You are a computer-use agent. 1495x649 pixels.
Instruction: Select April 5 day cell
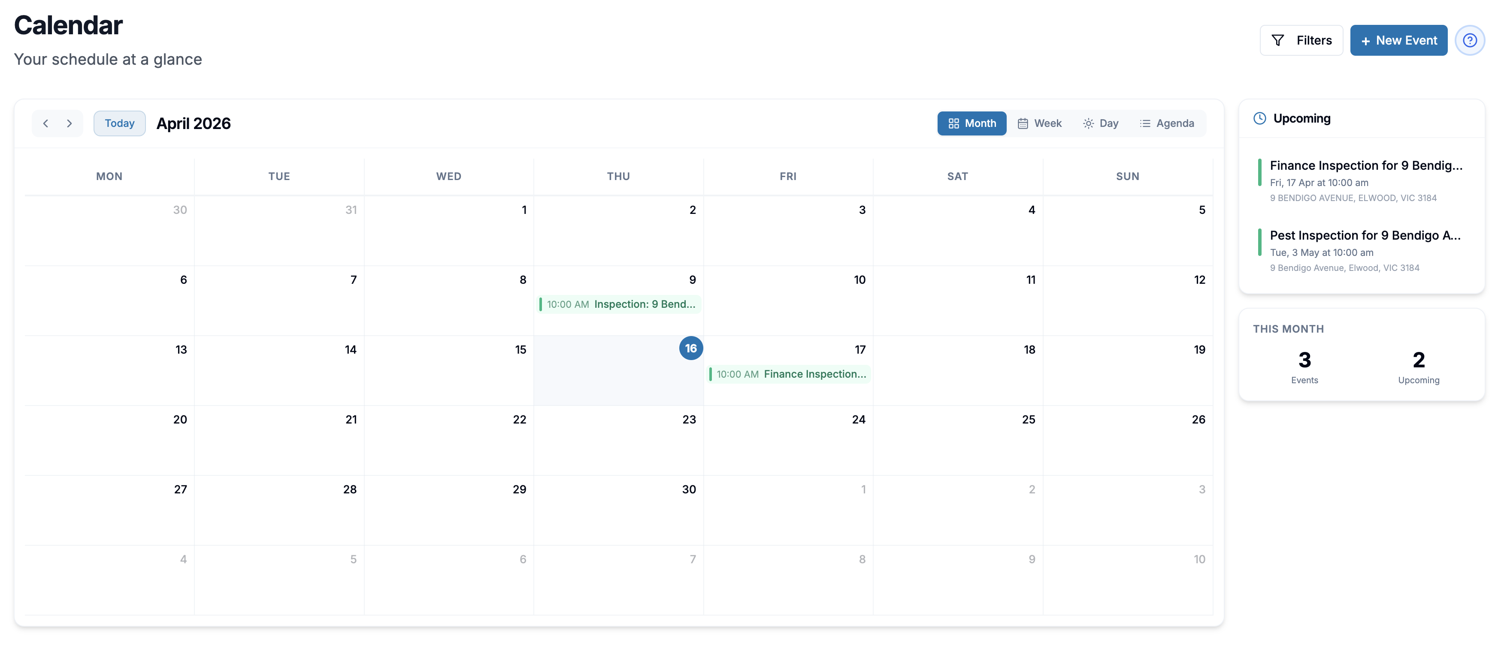click(1128, 231)
